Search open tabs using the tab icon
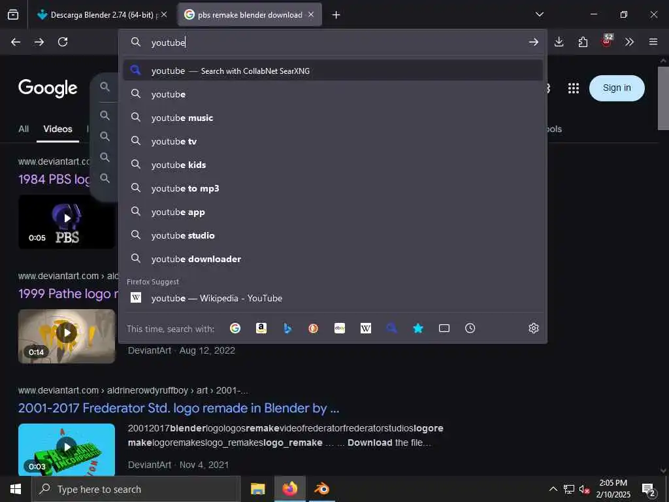 444,328
